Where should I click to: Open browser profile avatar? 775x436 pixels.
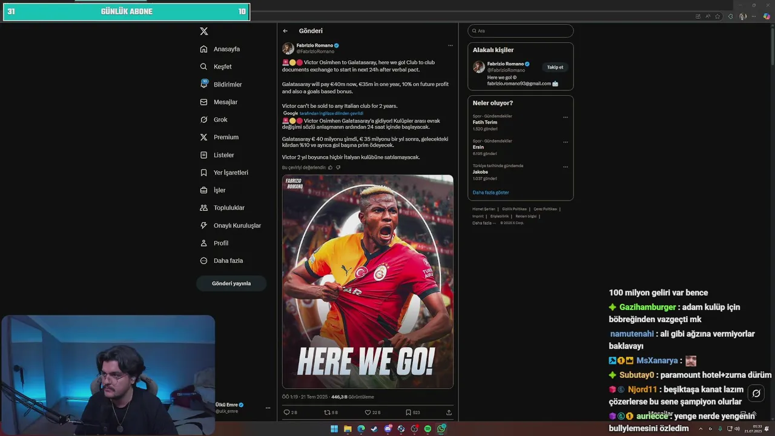click(x=743, y=16)
